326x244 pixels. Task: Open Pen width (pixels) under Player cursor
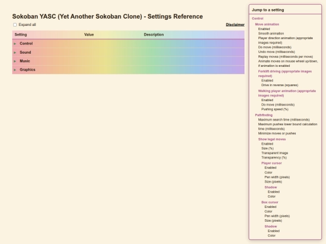click(x=277, y=177)
